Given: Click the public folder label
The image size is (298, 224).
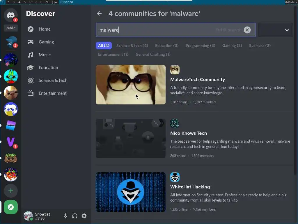Looking at the screenshot, I should [11, 28].
